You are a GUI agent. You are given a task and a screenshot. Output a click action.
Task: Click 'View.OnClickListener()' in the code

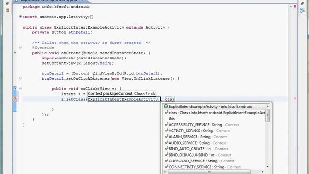point(148,78)
